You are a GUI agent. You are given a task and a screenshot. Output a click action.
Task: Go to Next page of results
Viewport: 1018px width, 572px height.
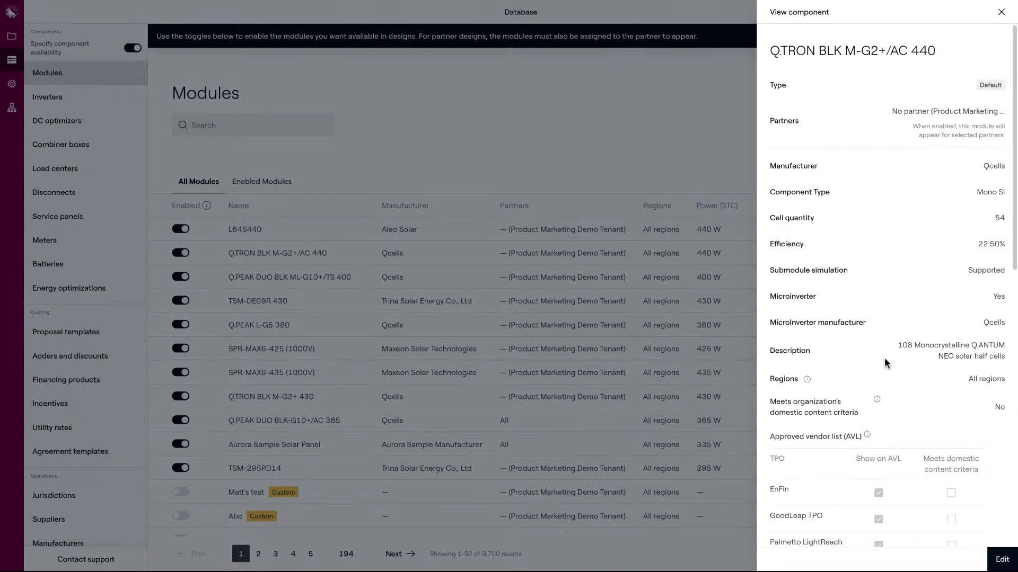400,553
